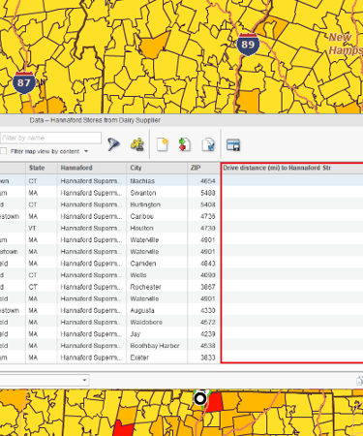This screenshot has width=363, height=436.
Task: Click the funnel filter icon in data toolbar
Action: 113,144
